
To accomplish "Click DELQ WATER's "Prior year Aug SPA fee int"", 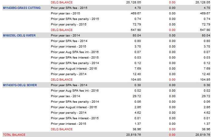I will [x=75, y=52].
